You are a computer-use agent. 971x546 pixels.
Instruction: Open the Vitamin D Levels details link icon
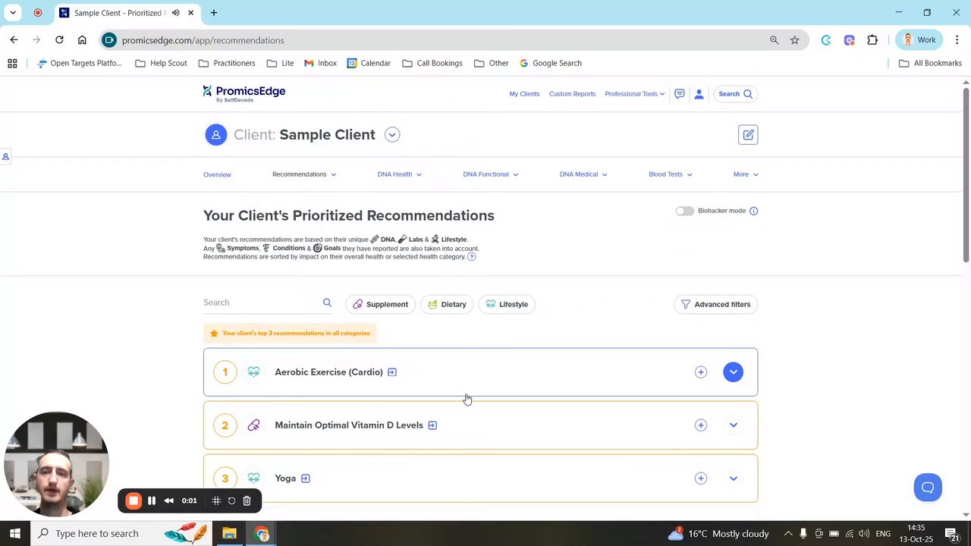pyautogui.click(x=432, y=425)
